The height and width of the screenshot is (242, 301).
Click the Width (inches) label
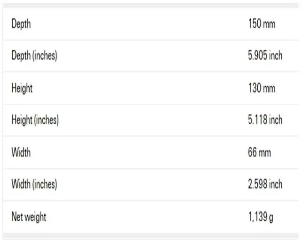point(34,184)
